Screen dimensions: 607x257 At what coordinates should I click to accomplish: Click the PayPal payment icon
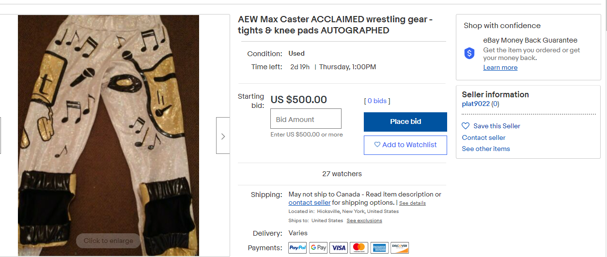[x=297, y=248]
